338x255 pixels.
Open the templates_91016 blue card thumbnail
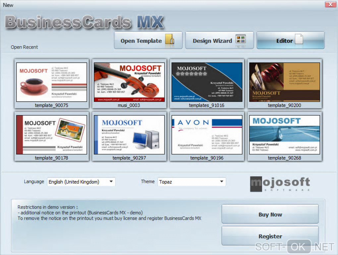click(x=207, y=82)
